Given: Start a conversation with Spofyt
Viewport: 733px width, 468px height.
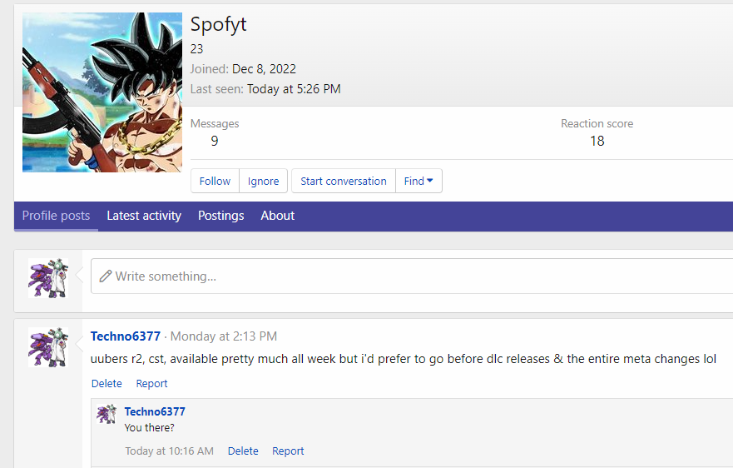Looking at the screenshot, I should [343, 181].
